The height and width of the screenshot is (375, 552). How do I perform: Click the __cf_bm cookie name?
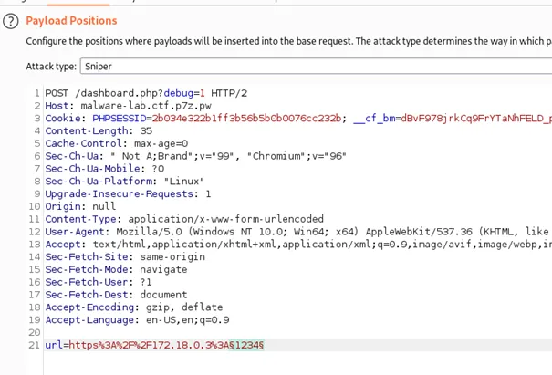pos(374,119)
